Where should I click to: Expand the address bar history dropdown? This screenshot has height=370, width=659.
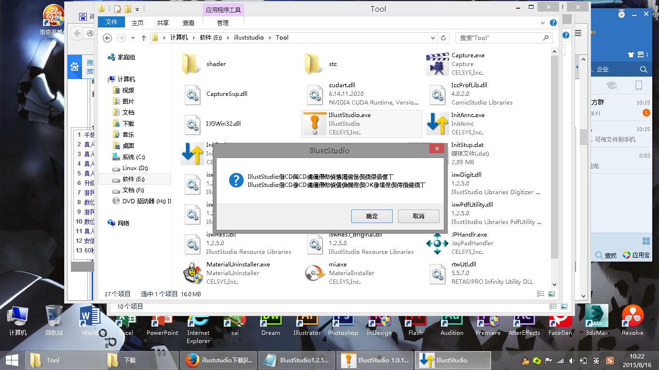[x=433, y=38]
